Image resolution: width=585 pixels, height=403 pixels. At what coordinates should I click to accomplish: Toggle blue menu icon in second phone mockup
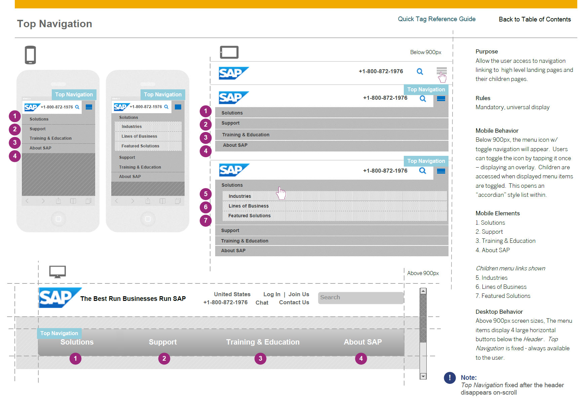pyautogui.click(x=178, y=107)
